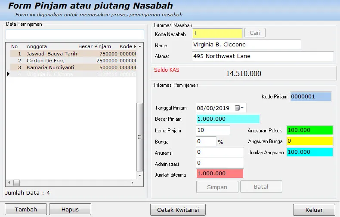Click the Kode Nasabah yellow field

click(x=217, y=34)
